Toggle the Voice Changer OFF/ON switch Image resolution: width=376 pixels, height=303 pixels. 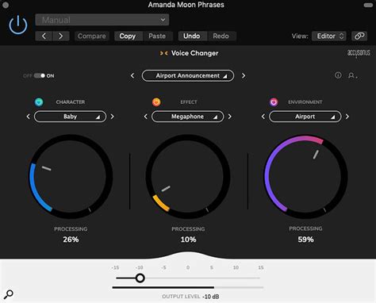[x=40, y=76]
